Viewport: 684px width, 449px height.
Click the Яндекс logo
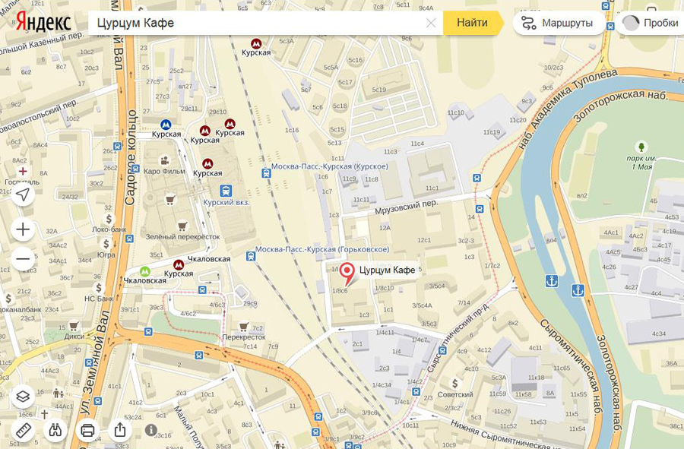[x=43, y=22]
